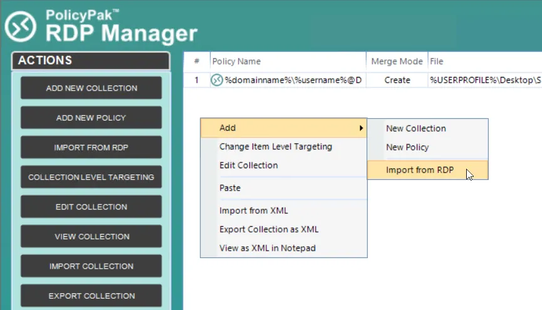Screen dimensions: 542x310
Task: Select Edit Collection in context menu
Action: (x=283, y=165)
